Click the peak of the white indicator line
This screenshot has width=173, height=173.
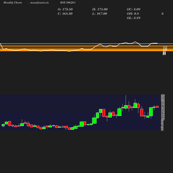pyautogui.click(x=135, y=42)
